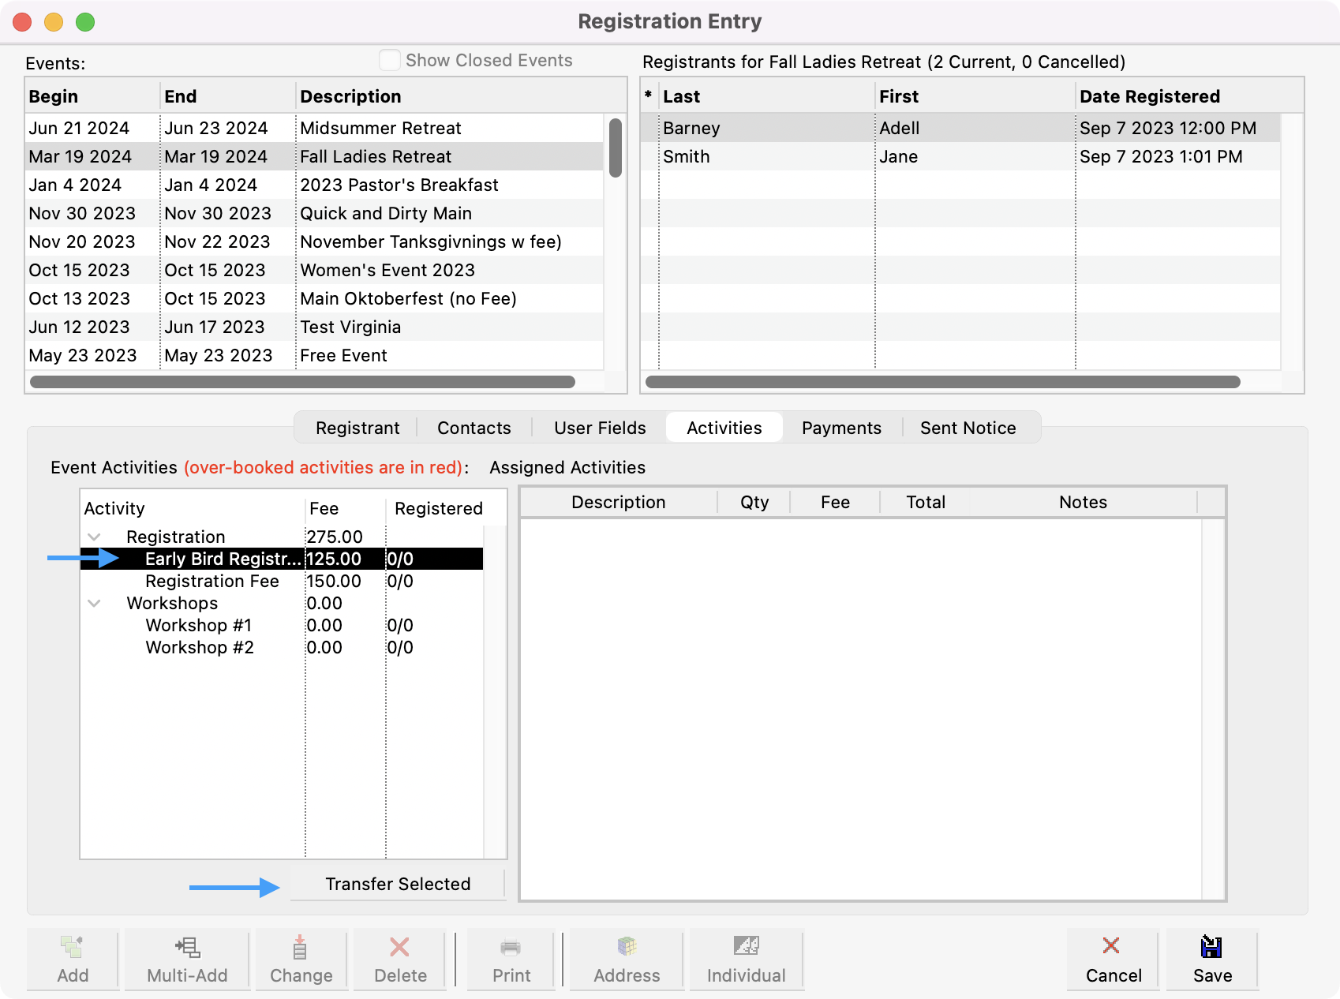Enable the Show Closed Events checkbox
This screenshot has height=999, width=1340.
[x=390, y=61]
